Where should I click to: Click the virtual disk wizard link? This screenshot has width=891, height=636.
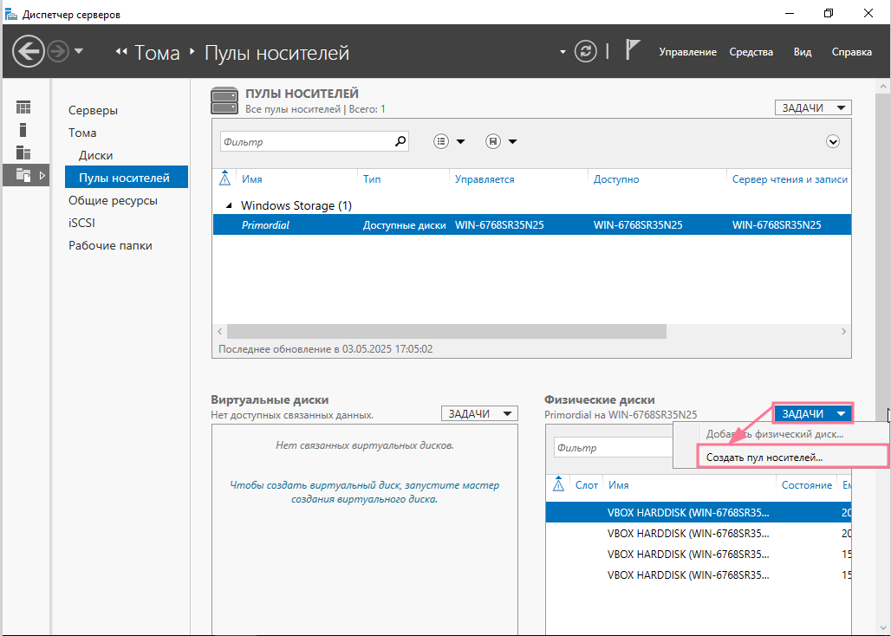coord(364,492)
